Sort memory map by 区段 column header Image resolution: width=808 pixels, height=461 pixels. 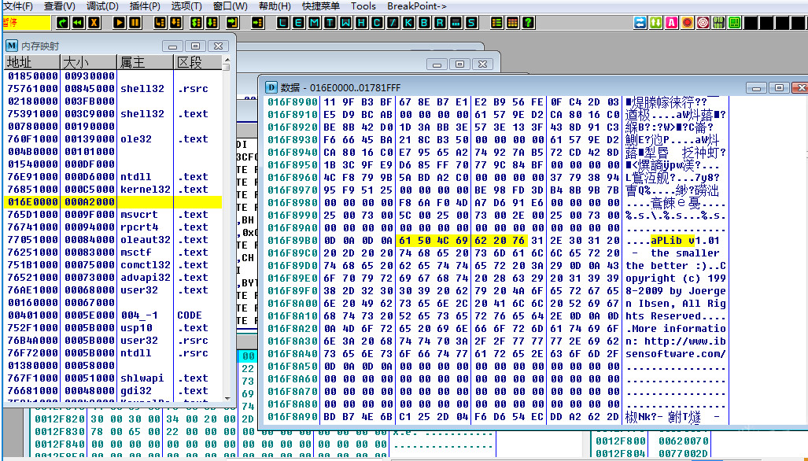point(198,62)
